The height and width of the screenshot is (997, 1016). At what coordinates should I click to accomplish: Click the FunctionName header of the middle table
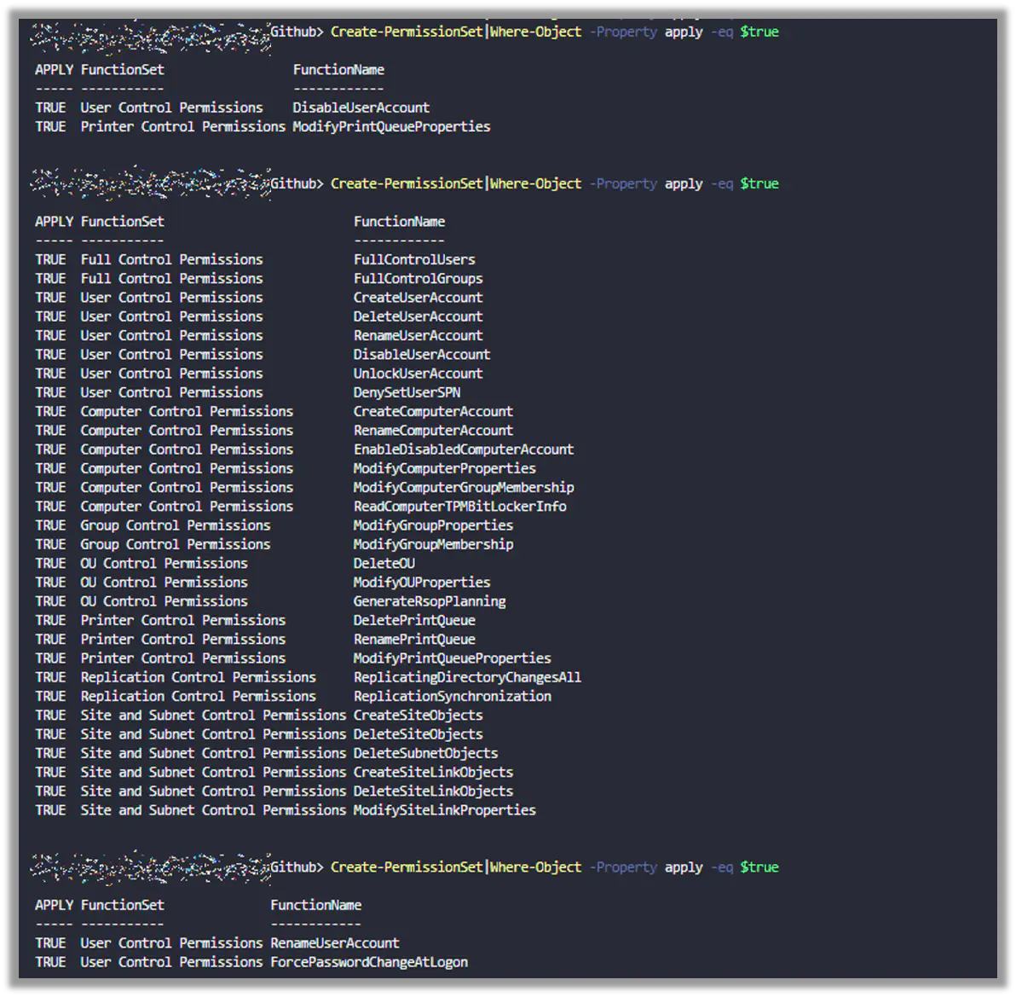pos(399,222)
